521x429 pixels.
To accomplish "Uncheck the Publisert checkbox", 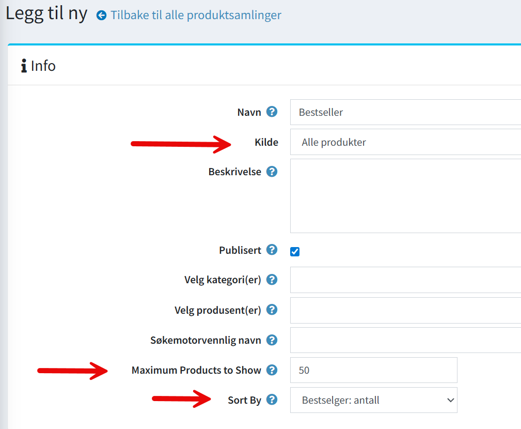I will coord(295,252).
